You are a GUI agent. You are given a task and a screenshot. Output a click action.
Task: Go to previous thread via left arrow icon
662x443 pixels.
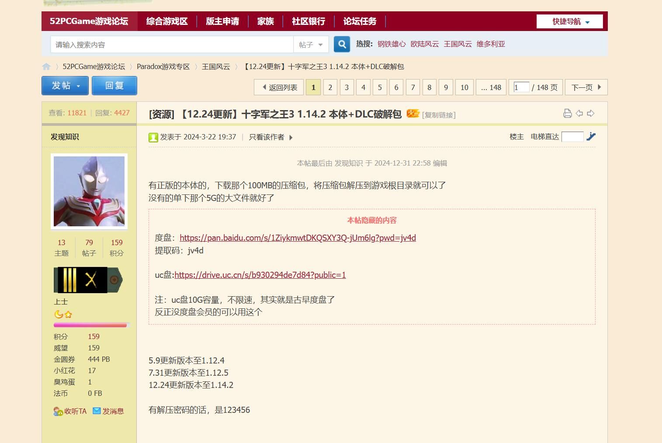(579, 114)
